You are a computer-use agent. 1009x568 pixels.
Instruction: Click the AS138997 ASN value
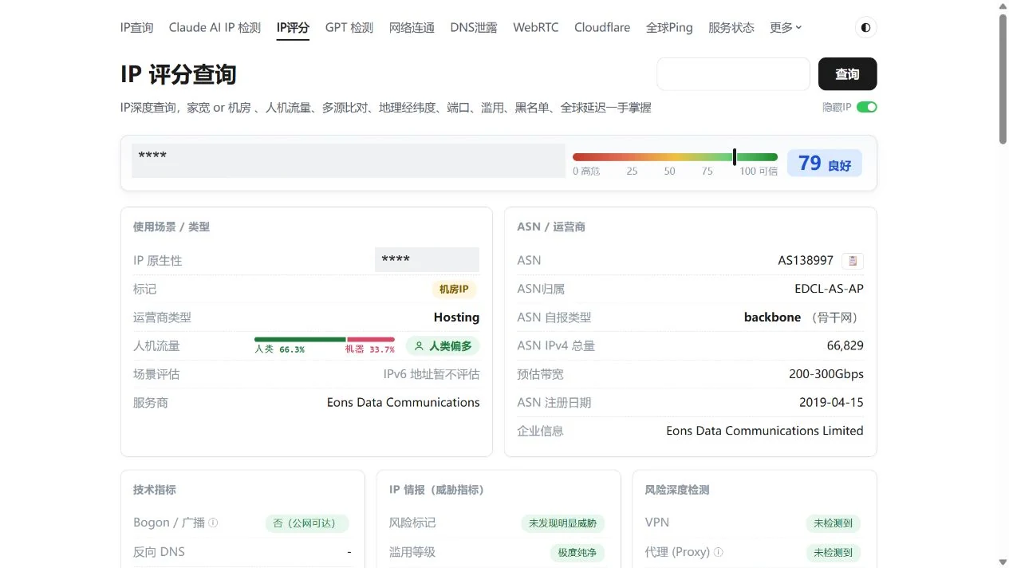click(806, 260)
